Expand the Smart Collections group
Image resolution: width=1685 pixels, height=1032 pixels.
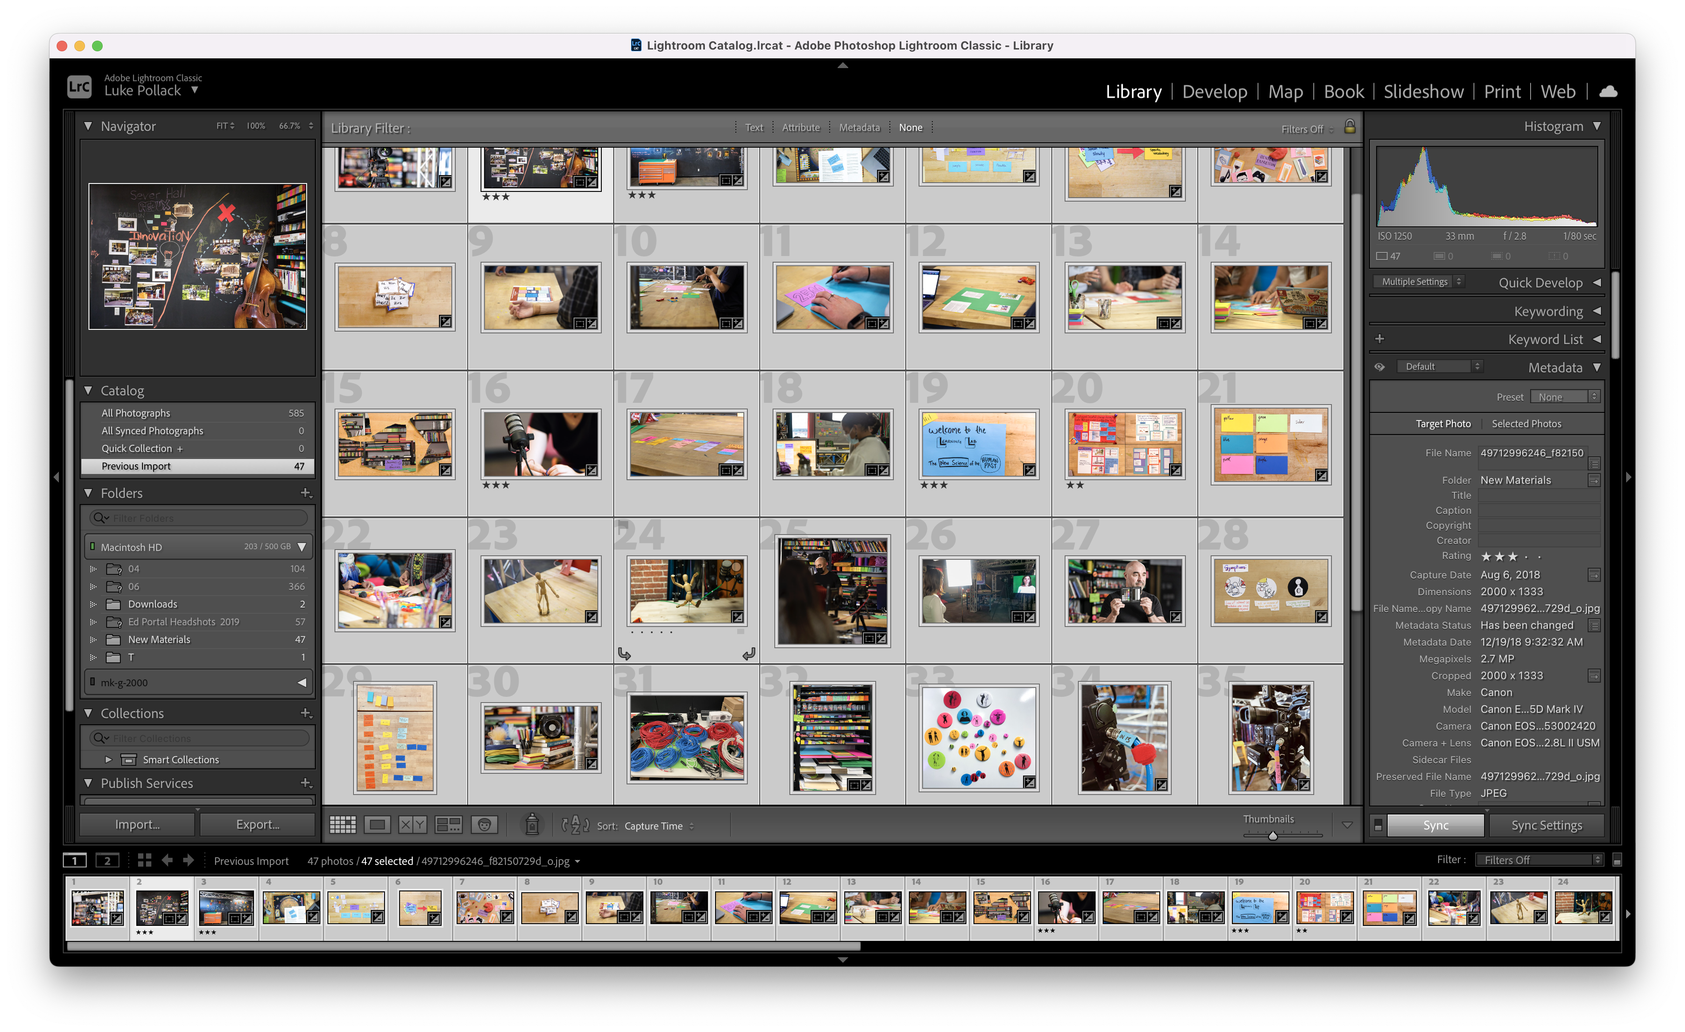pyautogui.click(x=108, y=759)
